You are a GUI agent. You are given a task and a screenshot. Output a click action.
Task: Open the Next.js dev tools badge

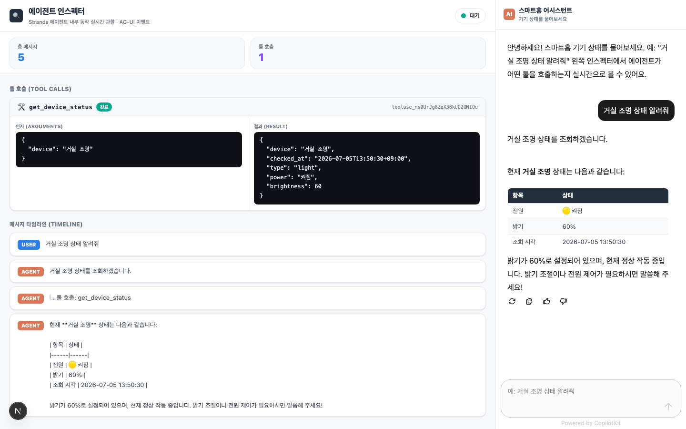[18, 411]
